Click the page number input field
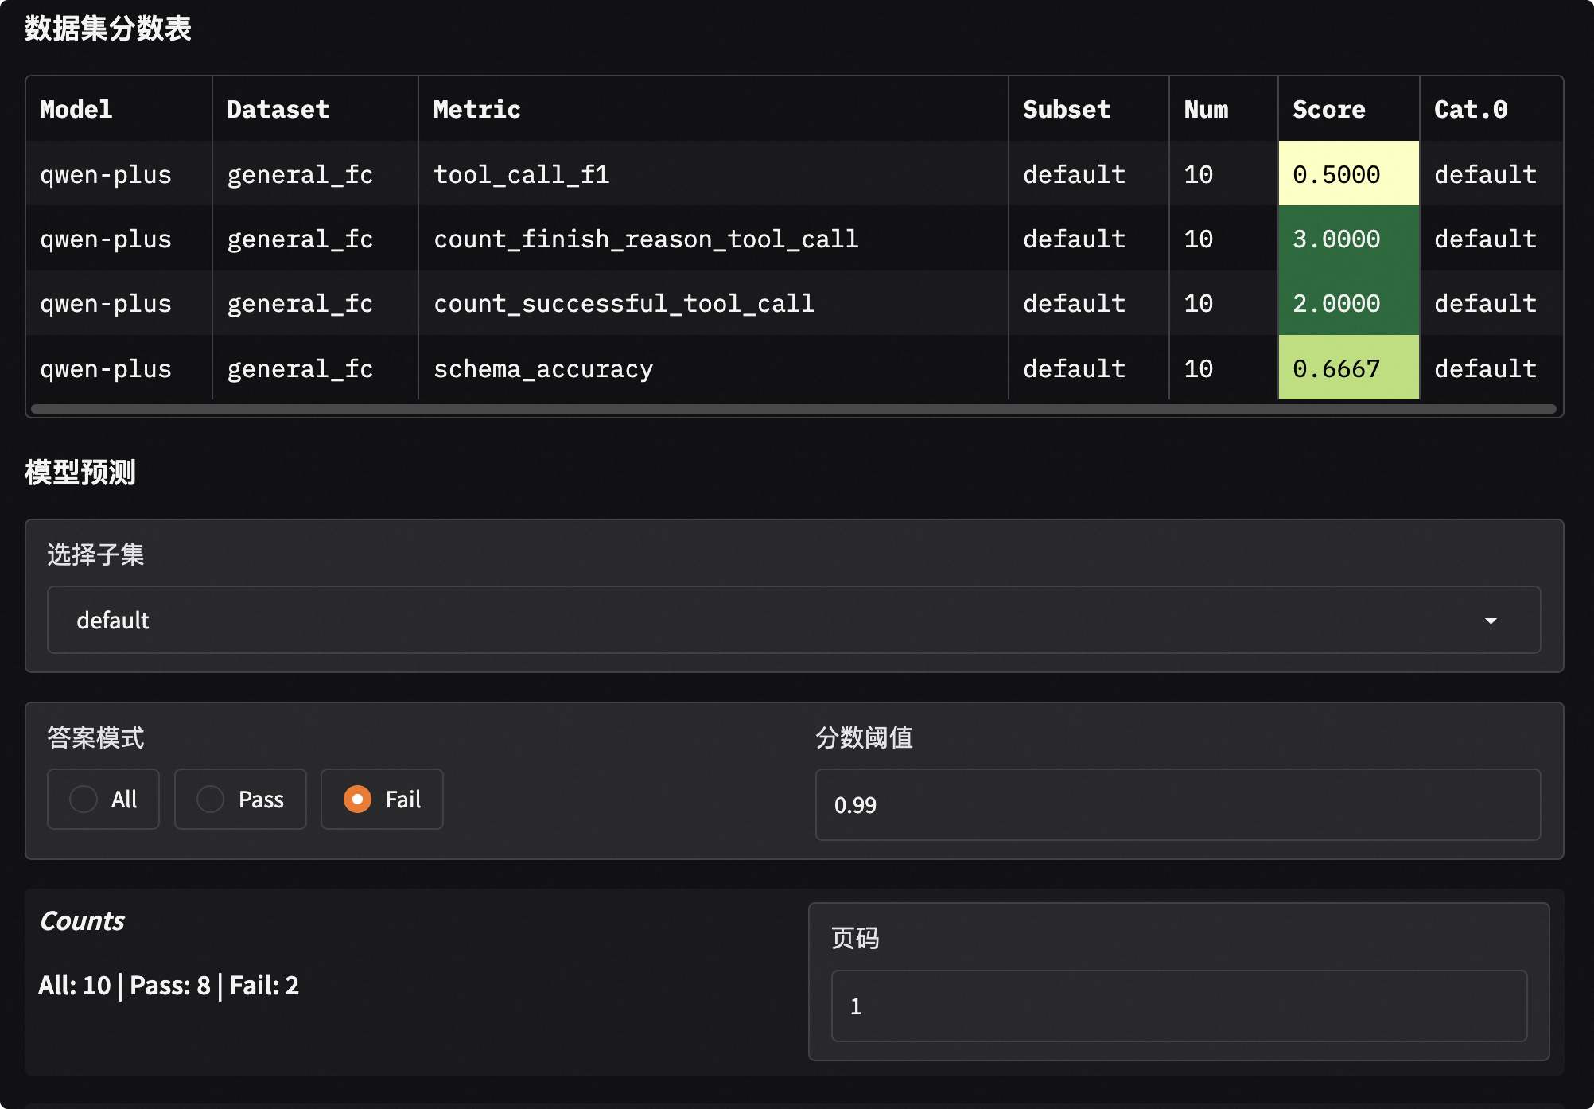The width and height of the screenshot is (1594, 1109). point(1179,1006)
